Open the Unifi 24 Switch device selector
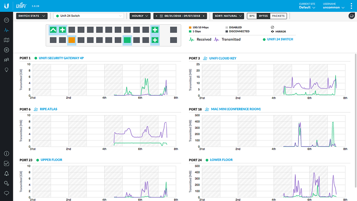This screenshot has height=201, width=357. click(x=89, y=16)
